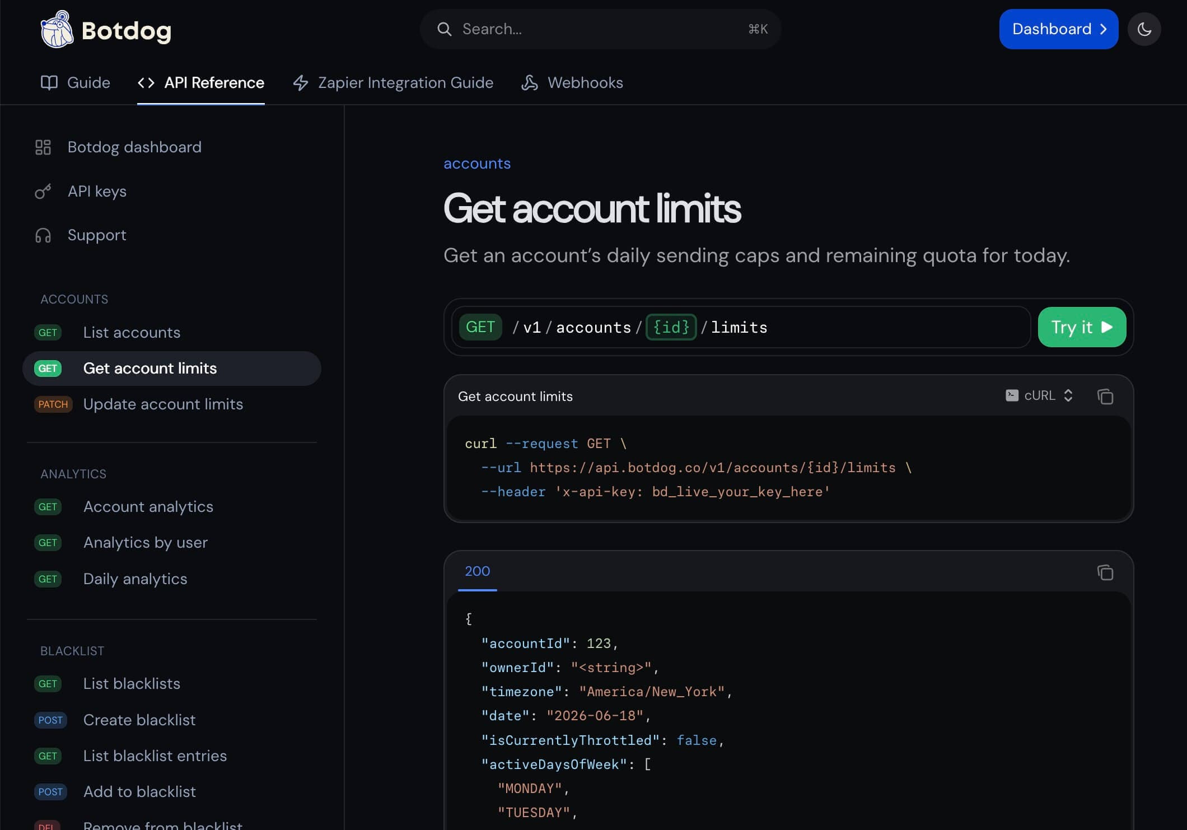Click the ANALYTICS section heading
Viewport: 1187px width, 830px height.
pos(73,474)
